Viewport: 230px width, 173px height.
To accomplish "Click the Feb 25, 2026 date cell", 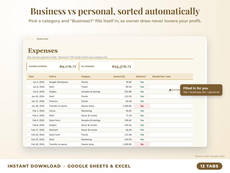I will (38, 140).
